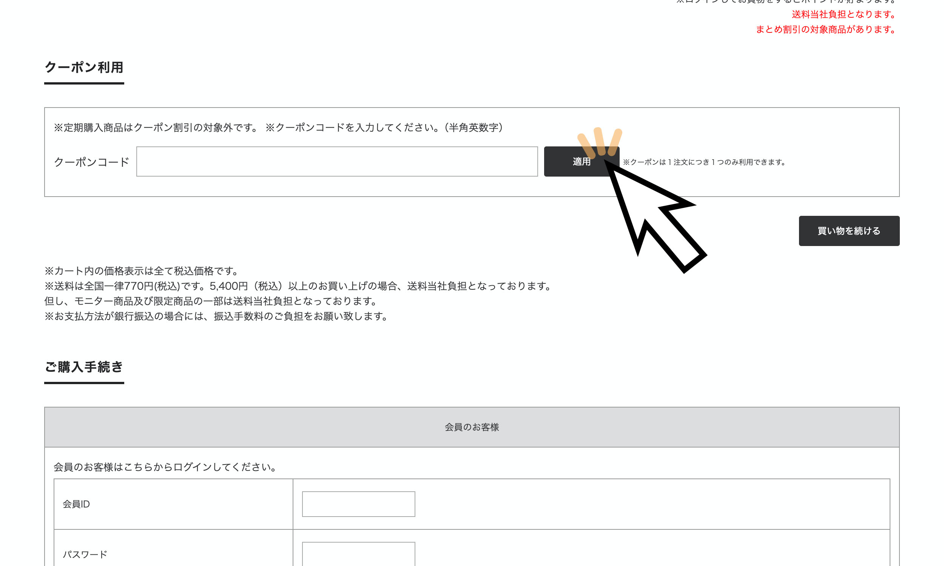Viewport: 944px width, 566px height.
Task: Click the パスワード input box
Action: (358, 554)
